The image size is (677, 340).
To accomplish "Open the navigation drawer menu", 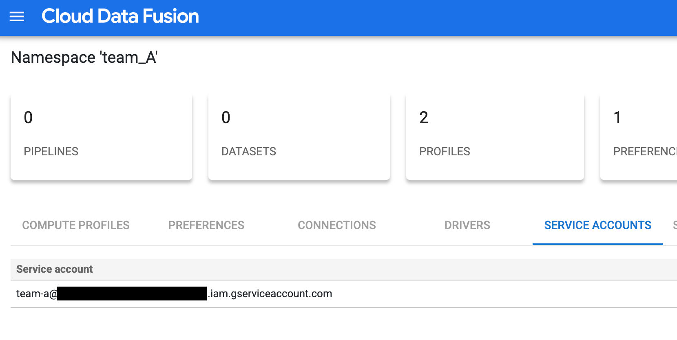I will [16, 17].
